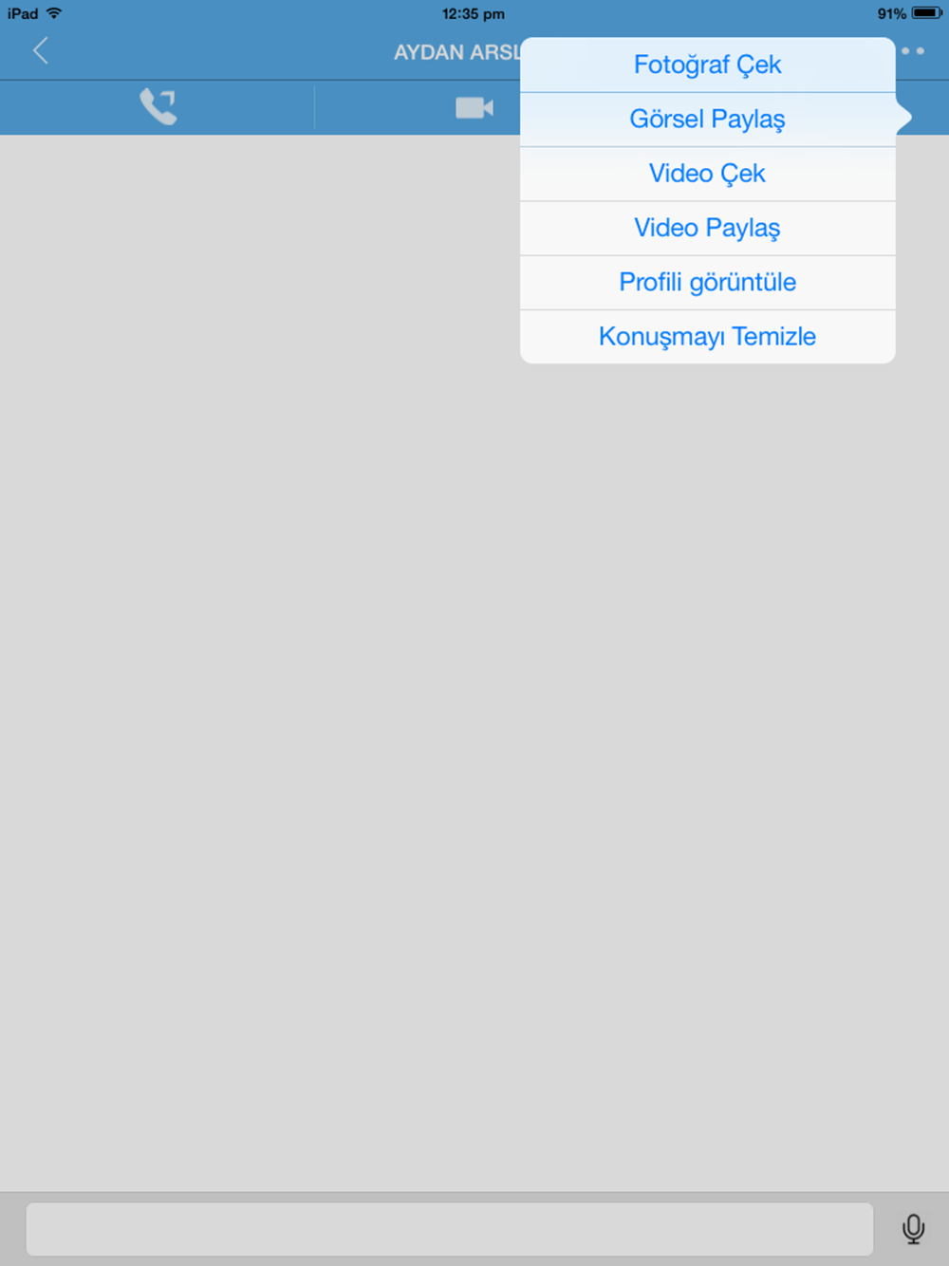Click the battery icon in status bar
The width and height of the screenshot is (949, 1266).
(926, 13)
